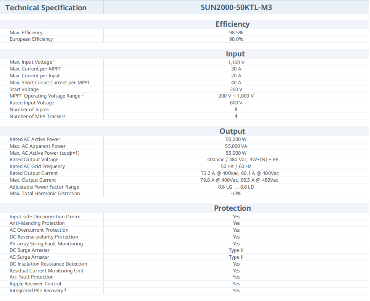Screen dimensions: 370x301
Task: Select the 'Rated Output Voltage' label
Action: 34,160
